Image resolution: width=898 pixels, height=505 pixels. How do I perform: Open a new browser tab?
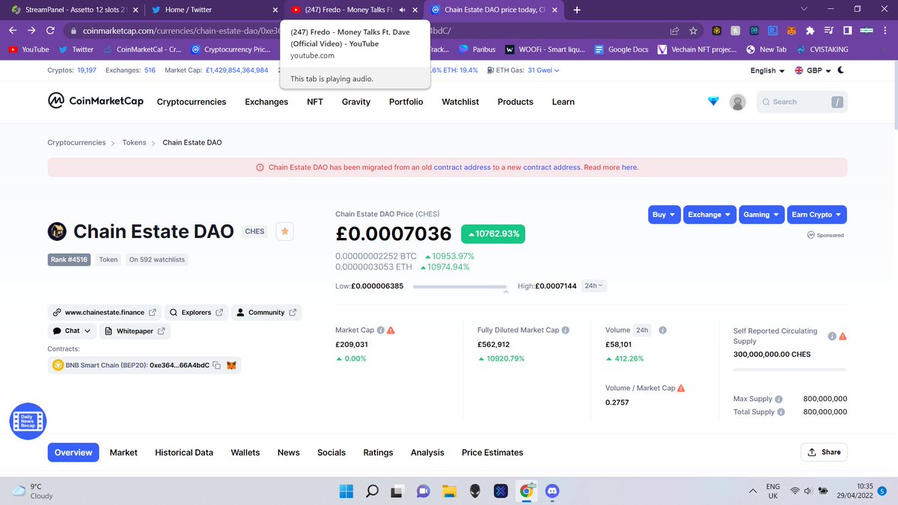click(577, 10)
